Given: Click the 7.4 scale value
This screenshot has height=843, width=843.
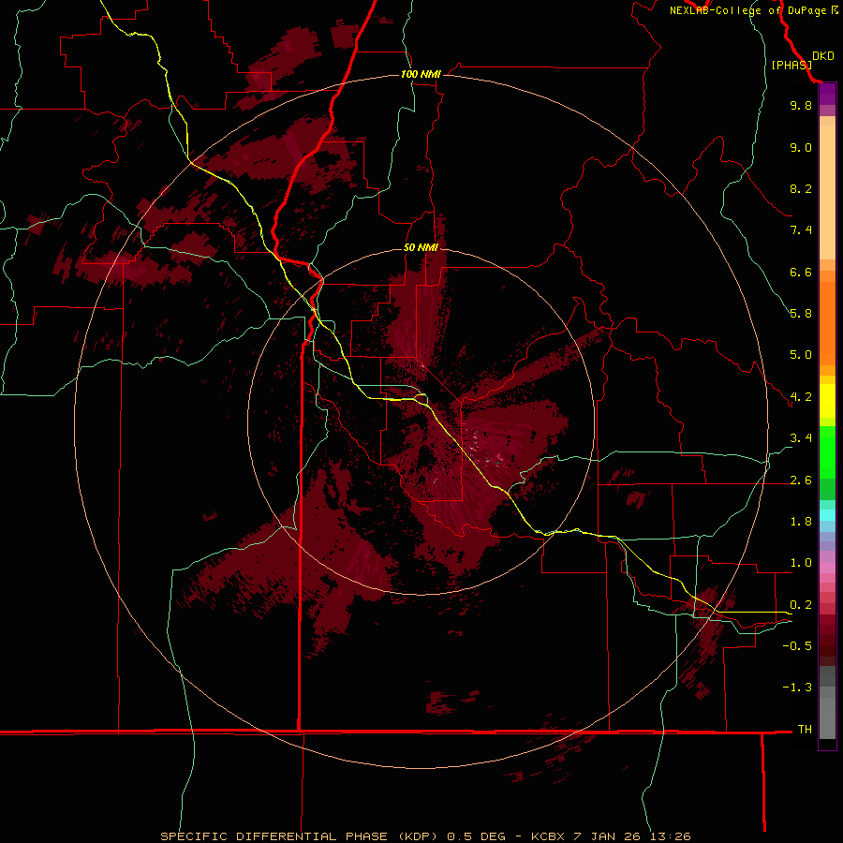Looking at the screenshot, I should [801, 230].
